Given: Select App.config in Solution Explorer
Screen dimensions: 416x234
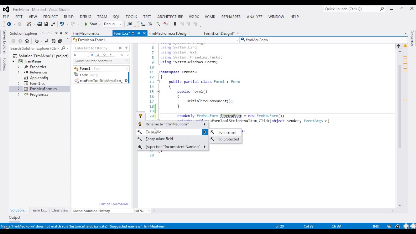Looking at the screenshot, I should coord(39,78).
